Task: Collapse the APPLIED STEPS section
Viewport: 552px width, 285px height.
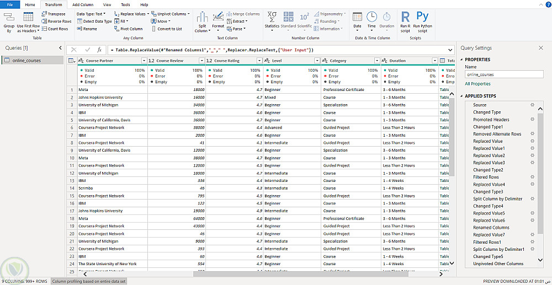Action: pos(461,96)
